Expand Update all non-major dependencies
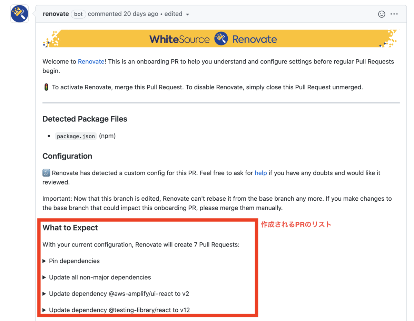This screenshot has width=414, height=321. 97,277
